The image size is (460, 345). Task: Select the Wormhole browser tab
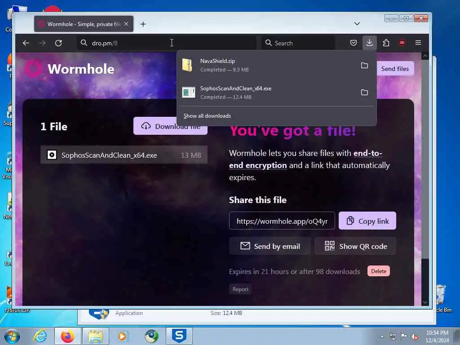pos(84,24)
